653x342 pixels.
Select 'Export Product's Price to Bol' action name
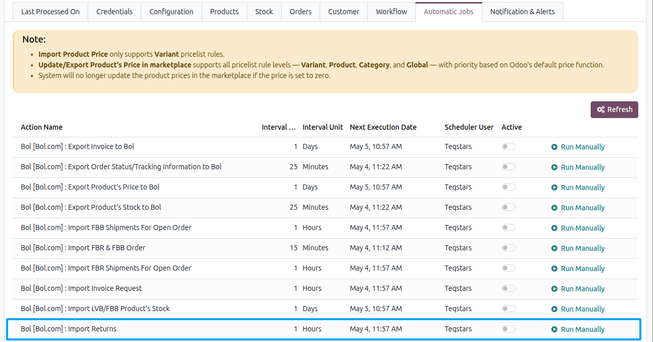[x=90, y=187]
